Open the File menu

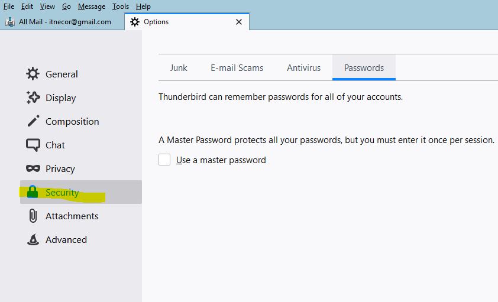(x=8, y=7)
